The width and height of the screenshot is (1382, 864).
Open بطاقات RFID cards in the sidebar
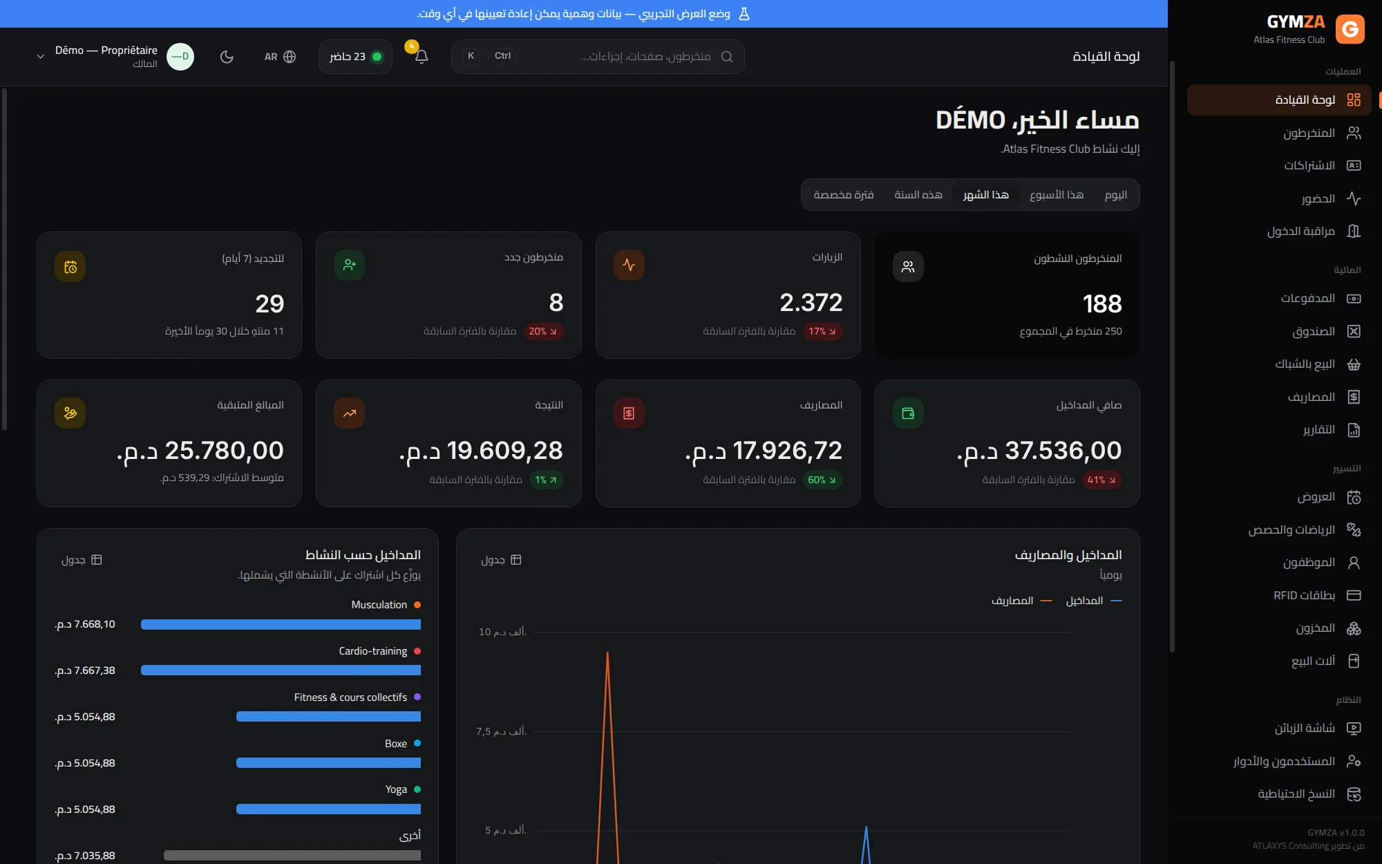[1279, 595]
